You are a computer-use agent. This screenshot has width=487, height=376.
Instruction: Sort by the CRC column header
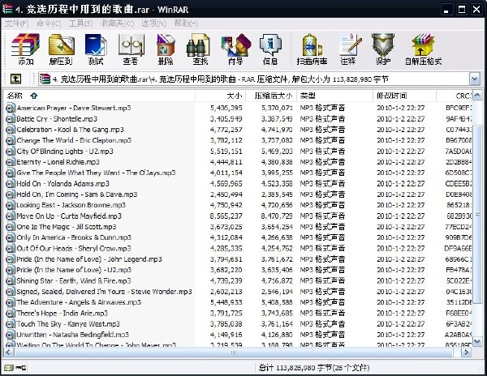click(x=455, y=96)
